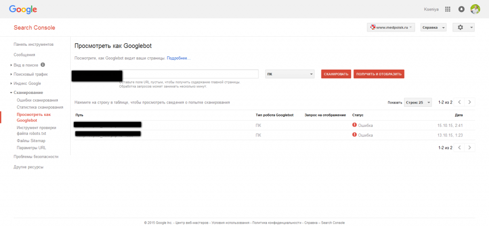
Task: Click the СКАНИРОВАТЬ button
Action: tap(336, 74)
